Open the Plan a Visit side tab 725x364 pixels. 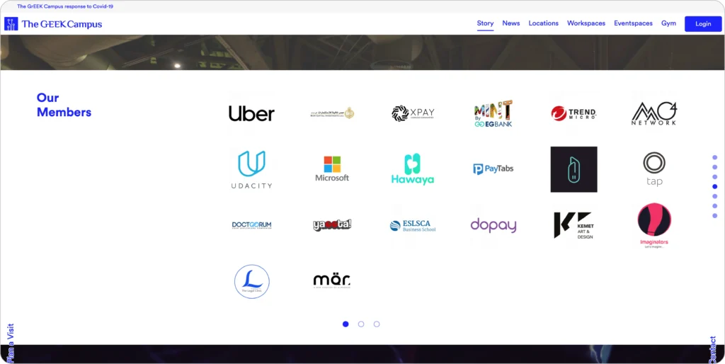[x=10, y=343]
